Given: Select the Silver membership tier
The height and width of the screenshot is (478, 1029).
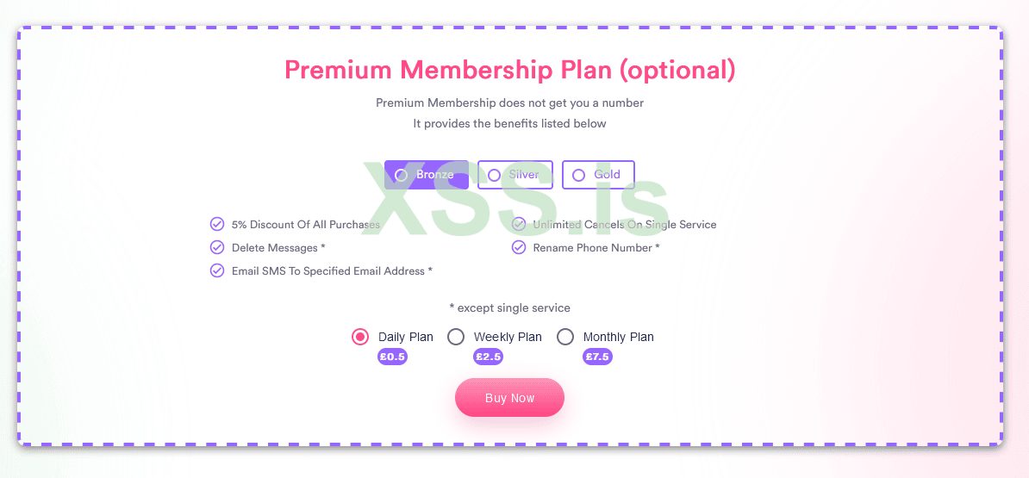Looking at the screenshot, I should pyautogui.click(x=514, y=175).
